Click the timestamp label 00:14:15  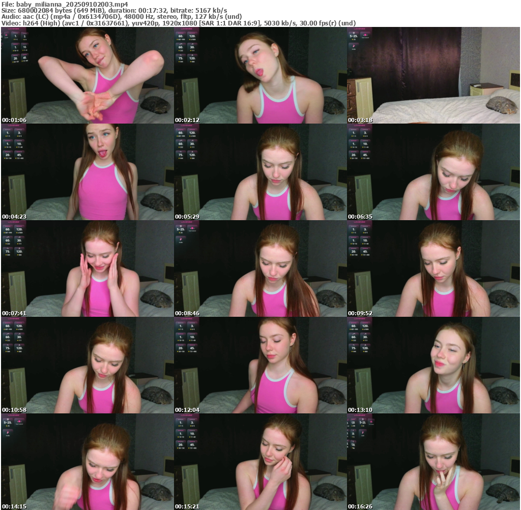(x=14, y=506)
